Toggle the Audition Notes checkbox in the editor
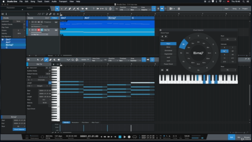Image resolution: width=252 pixels, height=142 pixels. 50,71
